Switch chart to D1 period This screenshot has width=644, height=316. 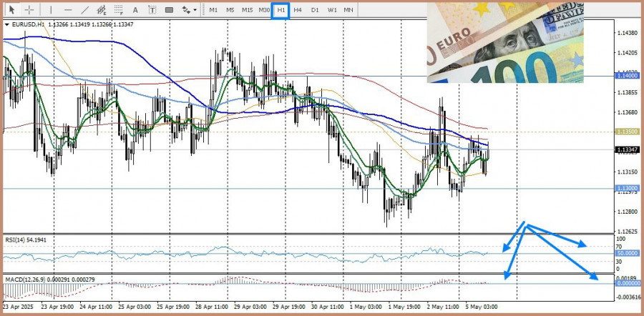coord(315,10)
